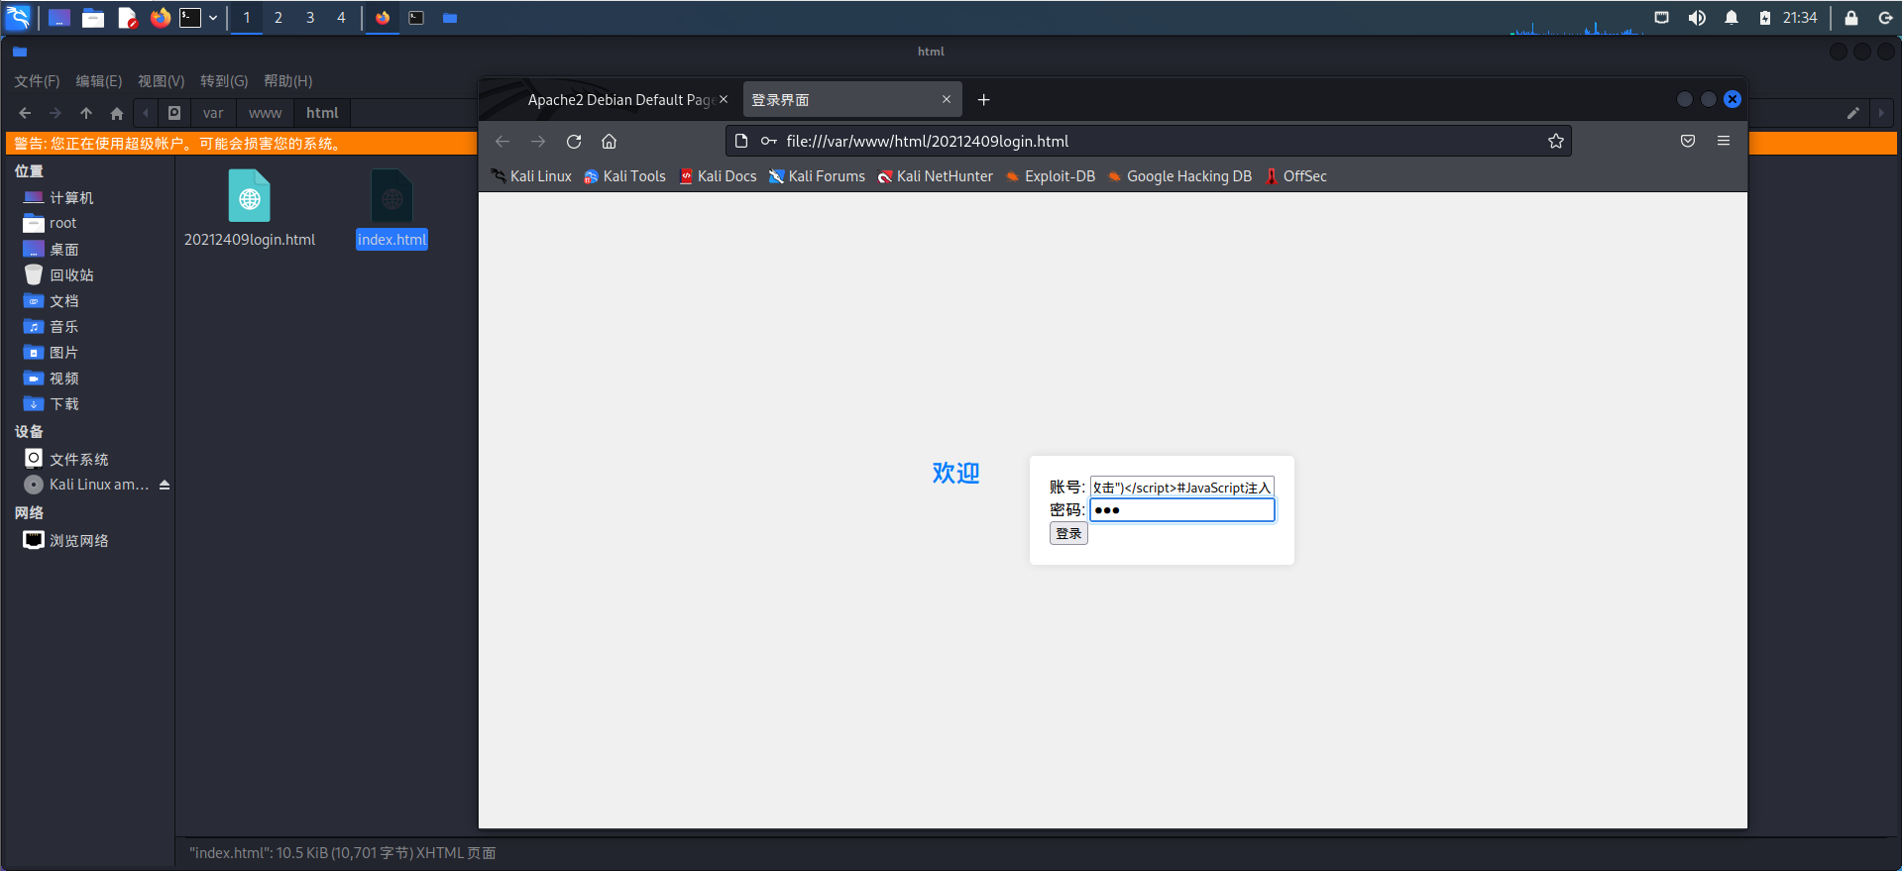Viewport: 1902px width, 871px height.
Task: Eject the Kali Linux volume
Action: tap(165, 486)
